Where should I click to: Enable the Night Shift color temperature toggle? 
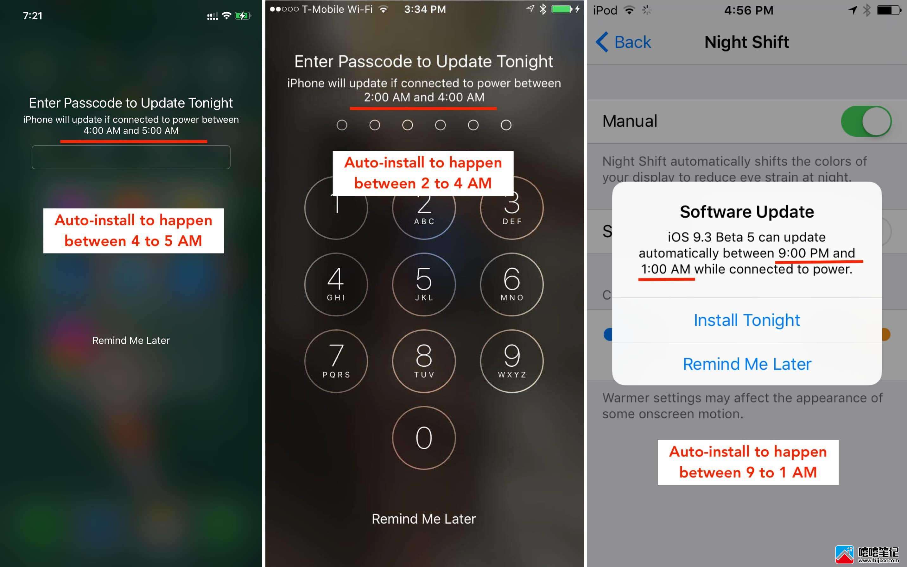[x=866, y=120]
